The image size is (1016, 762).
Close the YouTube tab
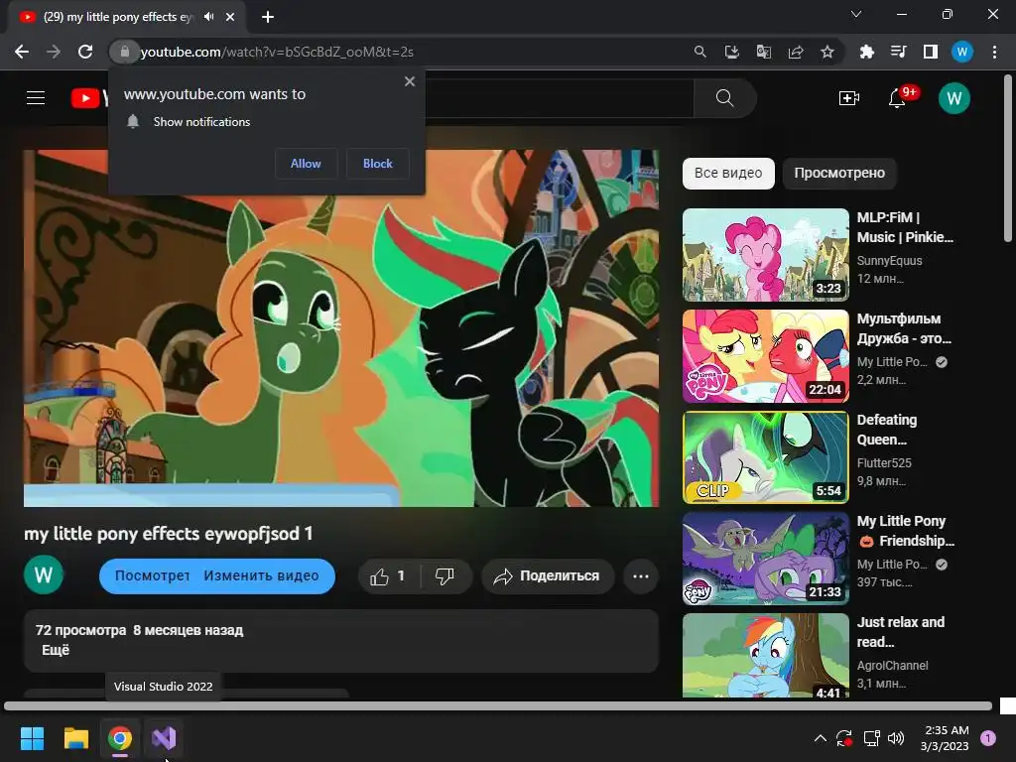point(230,17)
